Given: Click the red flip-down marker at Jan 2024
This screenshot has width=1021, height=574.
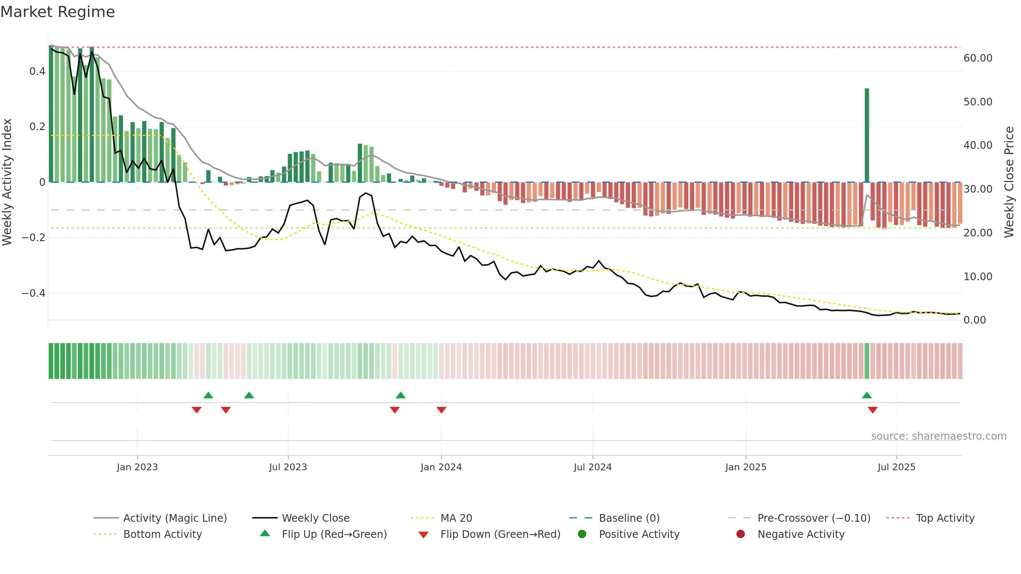Looking at the screenshot, I should point(442,410).
